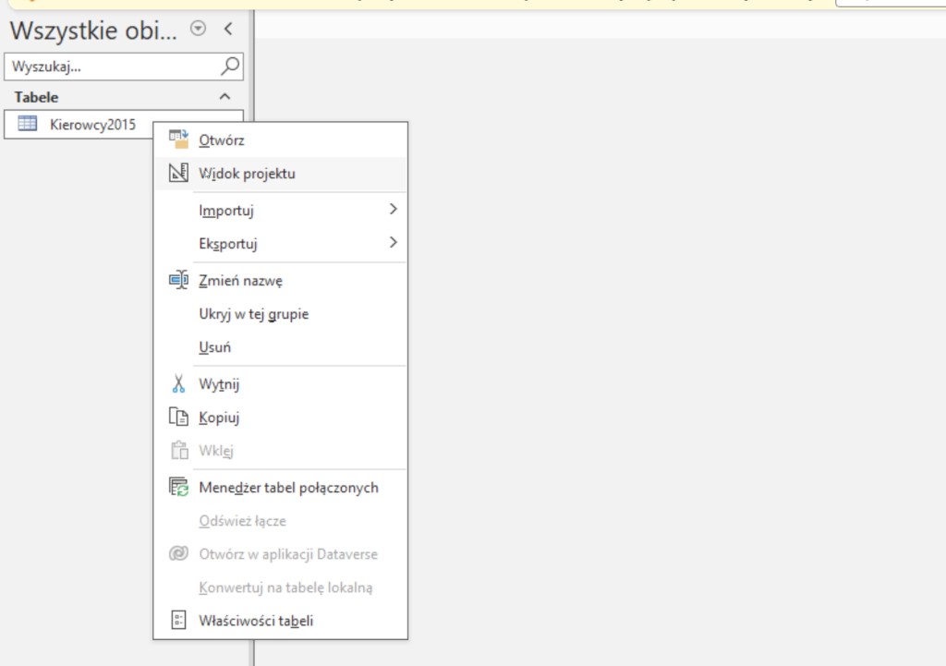Click the Właściwości tabeli properties icon
Image resolution: width=946 pixels, height=666 pixels.
point(178,621)
